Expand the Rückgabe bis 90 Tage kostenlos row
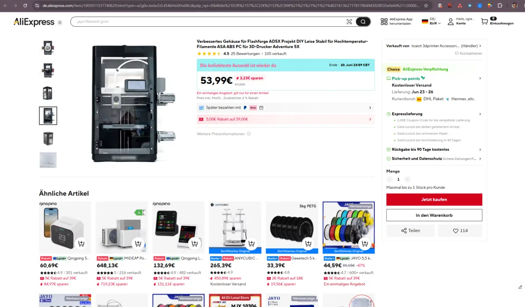 pos(434,149)
